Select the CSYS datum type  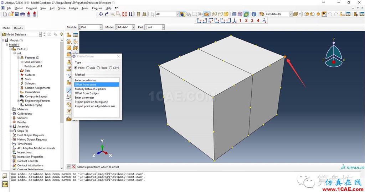[x=110, y=68]
